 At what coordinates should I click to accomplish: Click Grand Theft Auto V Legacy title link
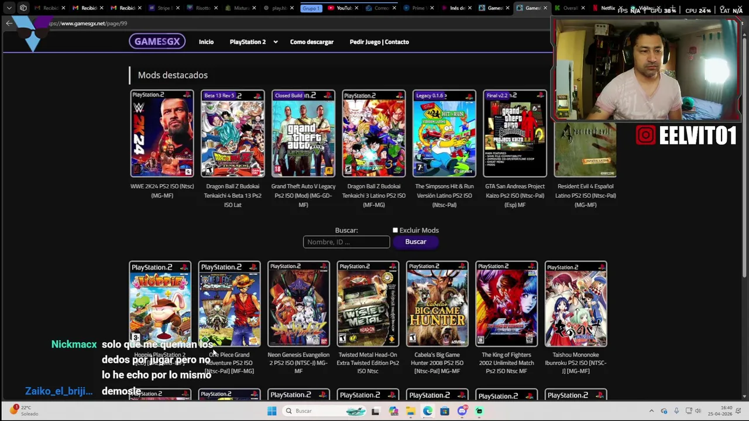[303, 195]
